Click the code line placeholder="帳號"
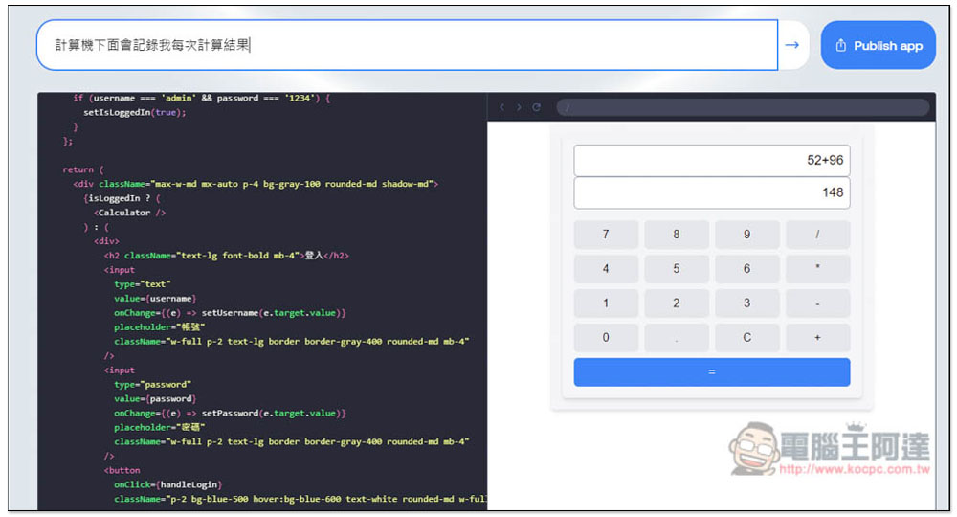Screen dimensions: 957x517 (x=159, y=327)
